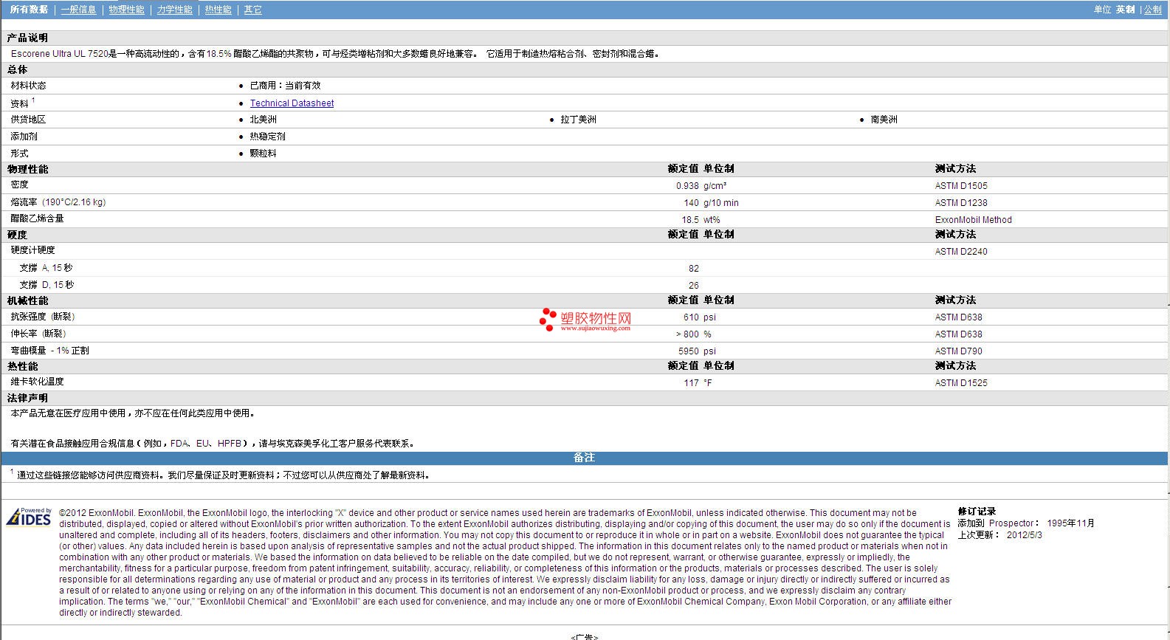Click the 备注 blue header bar
1170x640 pixels.
click(584, 458)
